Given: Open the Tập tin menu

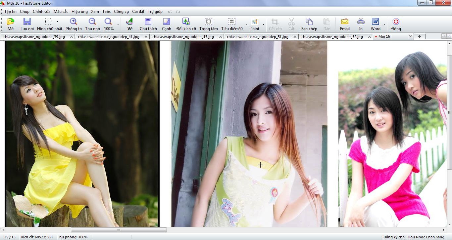Looking at the screenshot, I should tap(10, 12).
